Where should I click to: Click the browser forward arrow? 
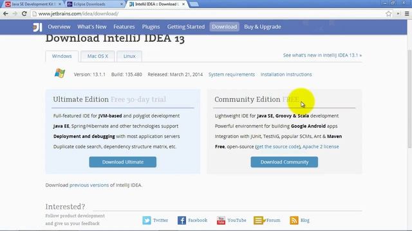click(x=15, y=13)
